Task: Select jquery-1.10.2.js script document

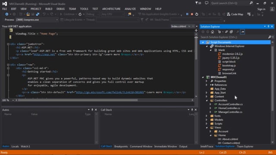Action: click(x=231, y=58)
